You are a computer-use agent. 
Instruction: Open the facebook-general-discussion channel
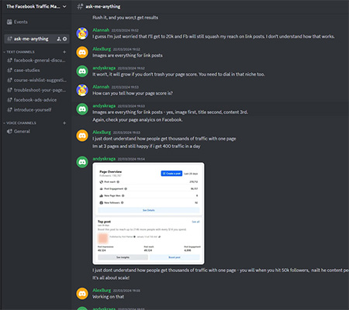(36, 60)
